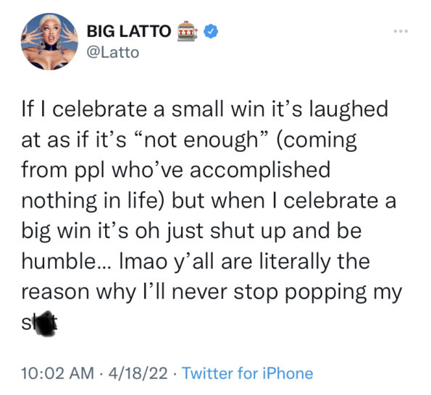Image resolution: width=431 pixels, height=395 pixels.
Task: Open the @Latto handle link
Action: [x=113, y=52]
